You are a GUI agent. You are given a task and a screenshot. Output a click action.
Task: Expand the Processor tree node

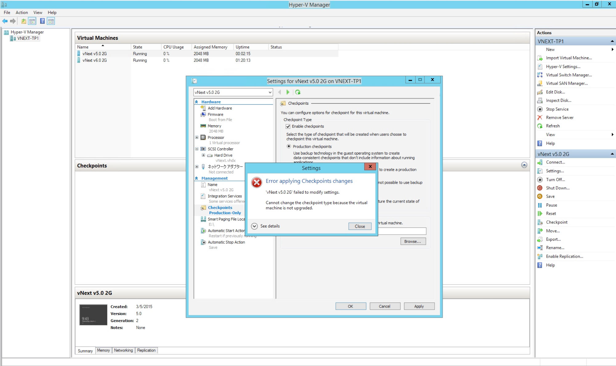(197, 137)
